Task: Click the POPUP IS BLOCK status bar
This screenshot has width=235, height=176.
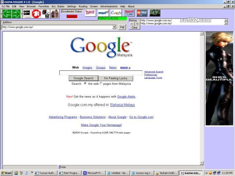Action: coord(112,18)
